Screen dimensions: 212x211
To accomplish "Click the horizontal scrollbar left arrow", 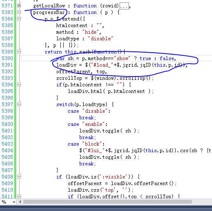I will (x=20, y=202).
